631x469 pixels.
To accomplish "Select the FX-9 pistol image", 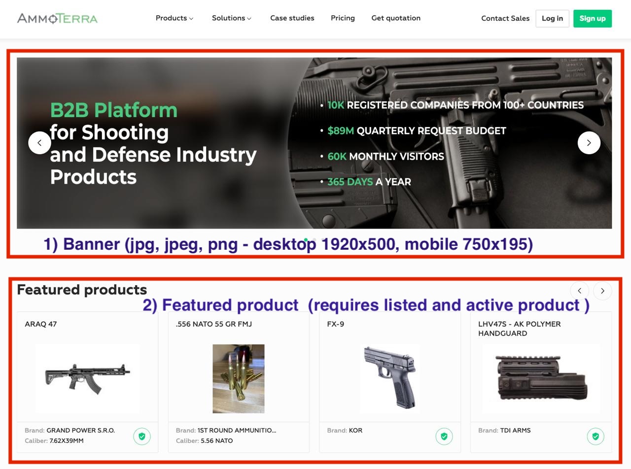I will point(390,379).
